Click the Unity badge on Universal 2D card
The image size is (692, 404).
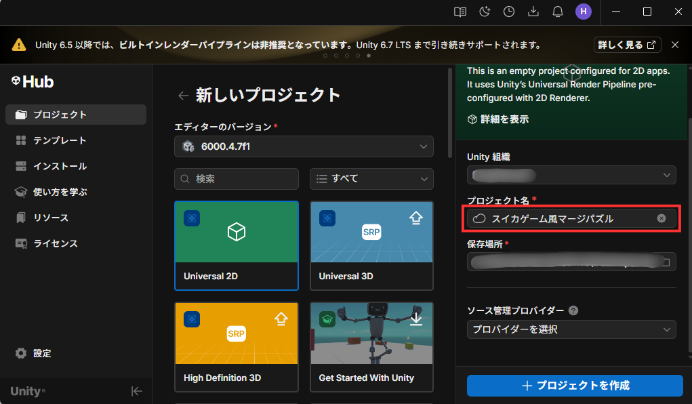192,218
